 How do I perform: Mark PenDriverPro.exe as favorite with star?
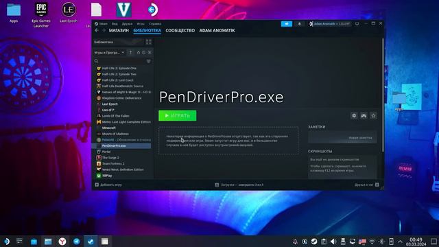pos(373,116)
